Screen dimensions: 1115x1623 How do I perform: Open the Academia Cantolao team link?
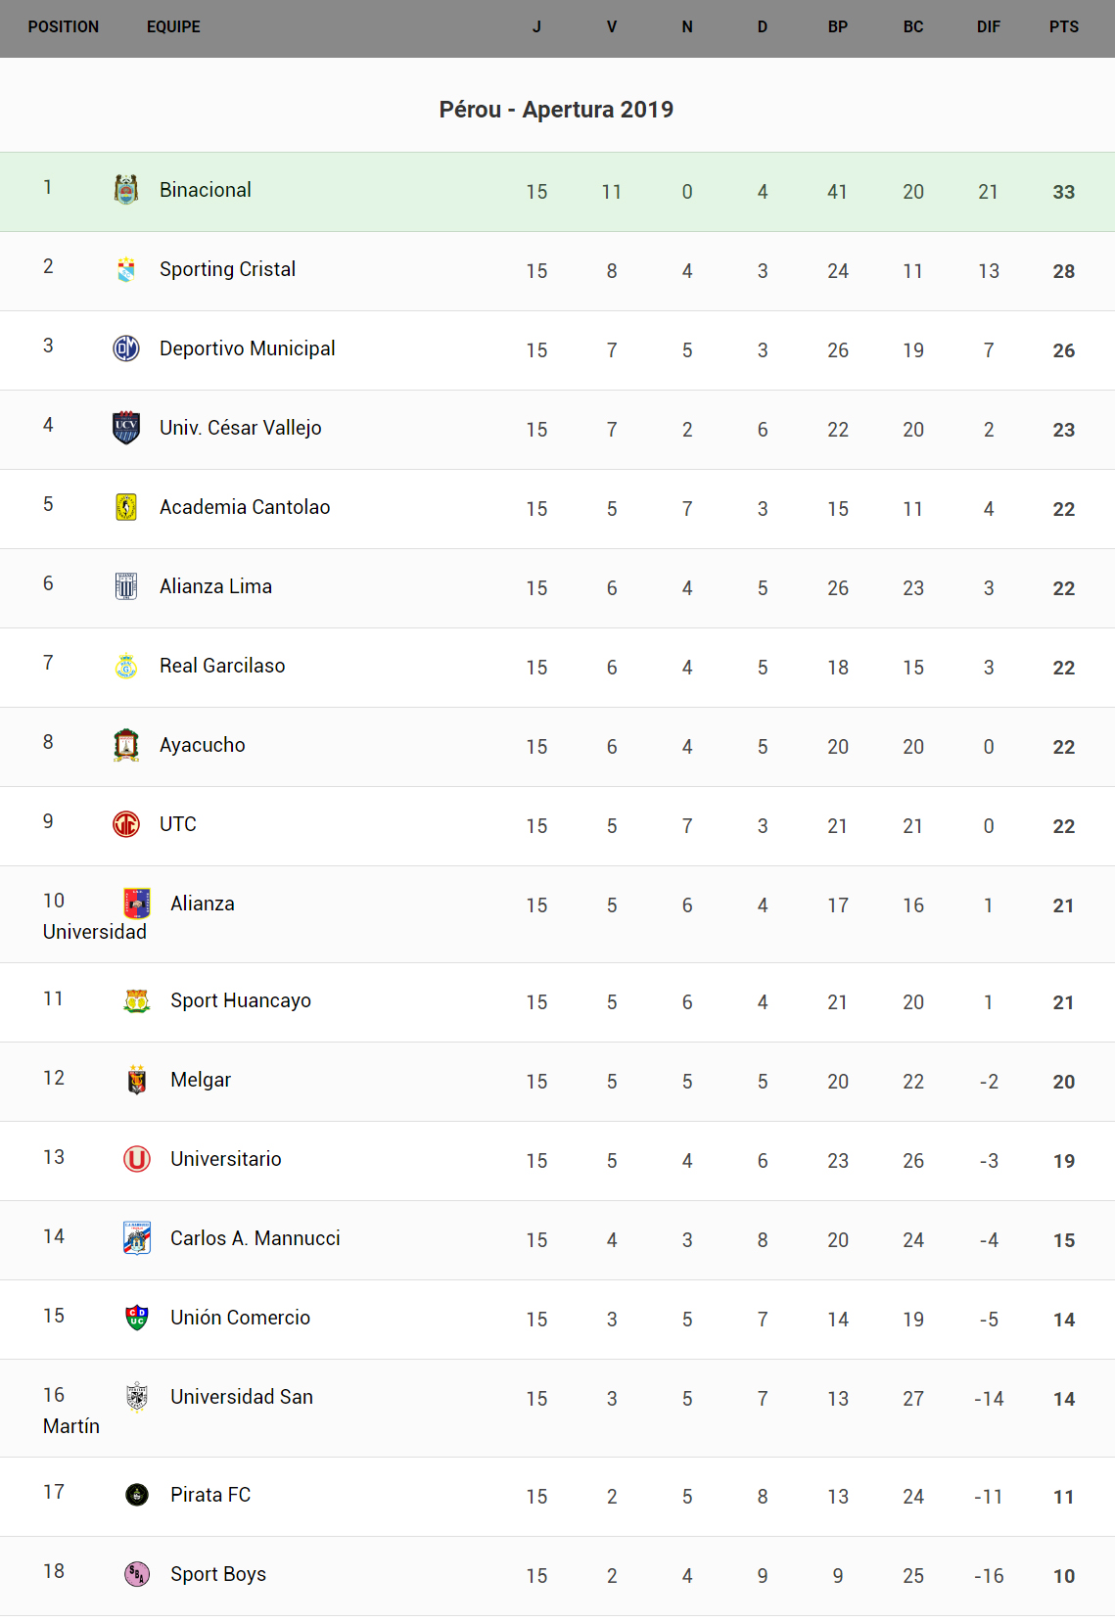[x=245, y=507]
